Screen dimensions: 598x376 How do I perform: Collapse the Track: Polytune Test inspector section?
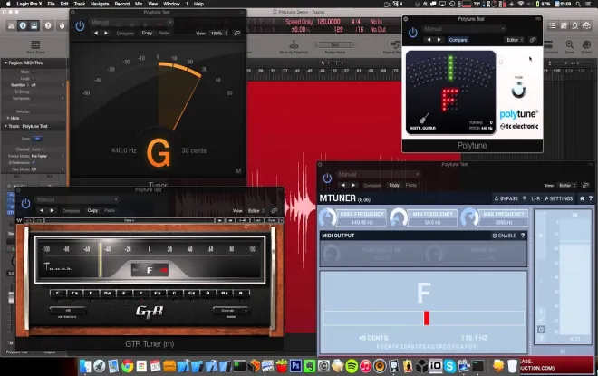pyautogui.click(x=5, y=126)
